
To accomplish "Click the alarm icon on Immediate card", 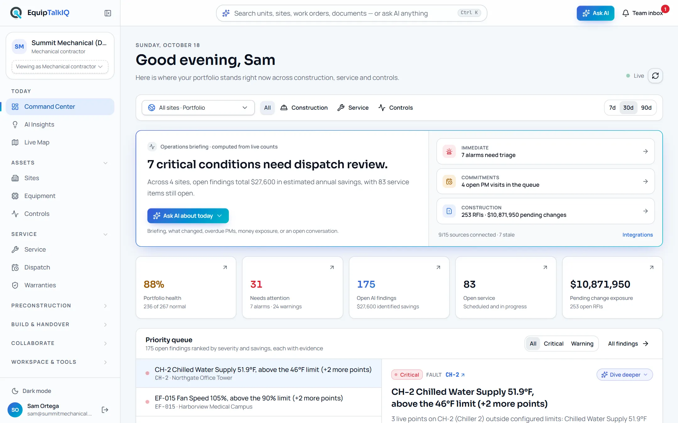I will 449,151.
